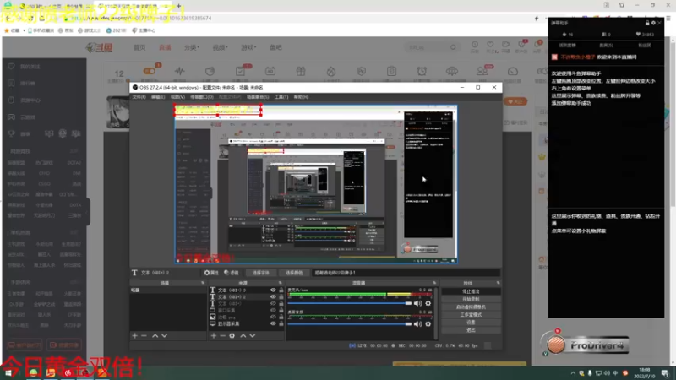Open the history clock icon in Douyu header

475,45
